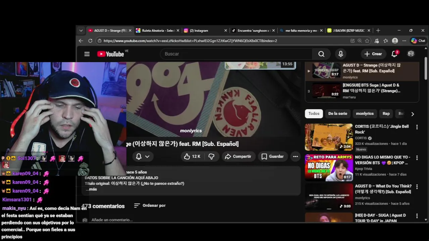
Task: Switch to the me falta memoria search tab
Action: point(301,30)
